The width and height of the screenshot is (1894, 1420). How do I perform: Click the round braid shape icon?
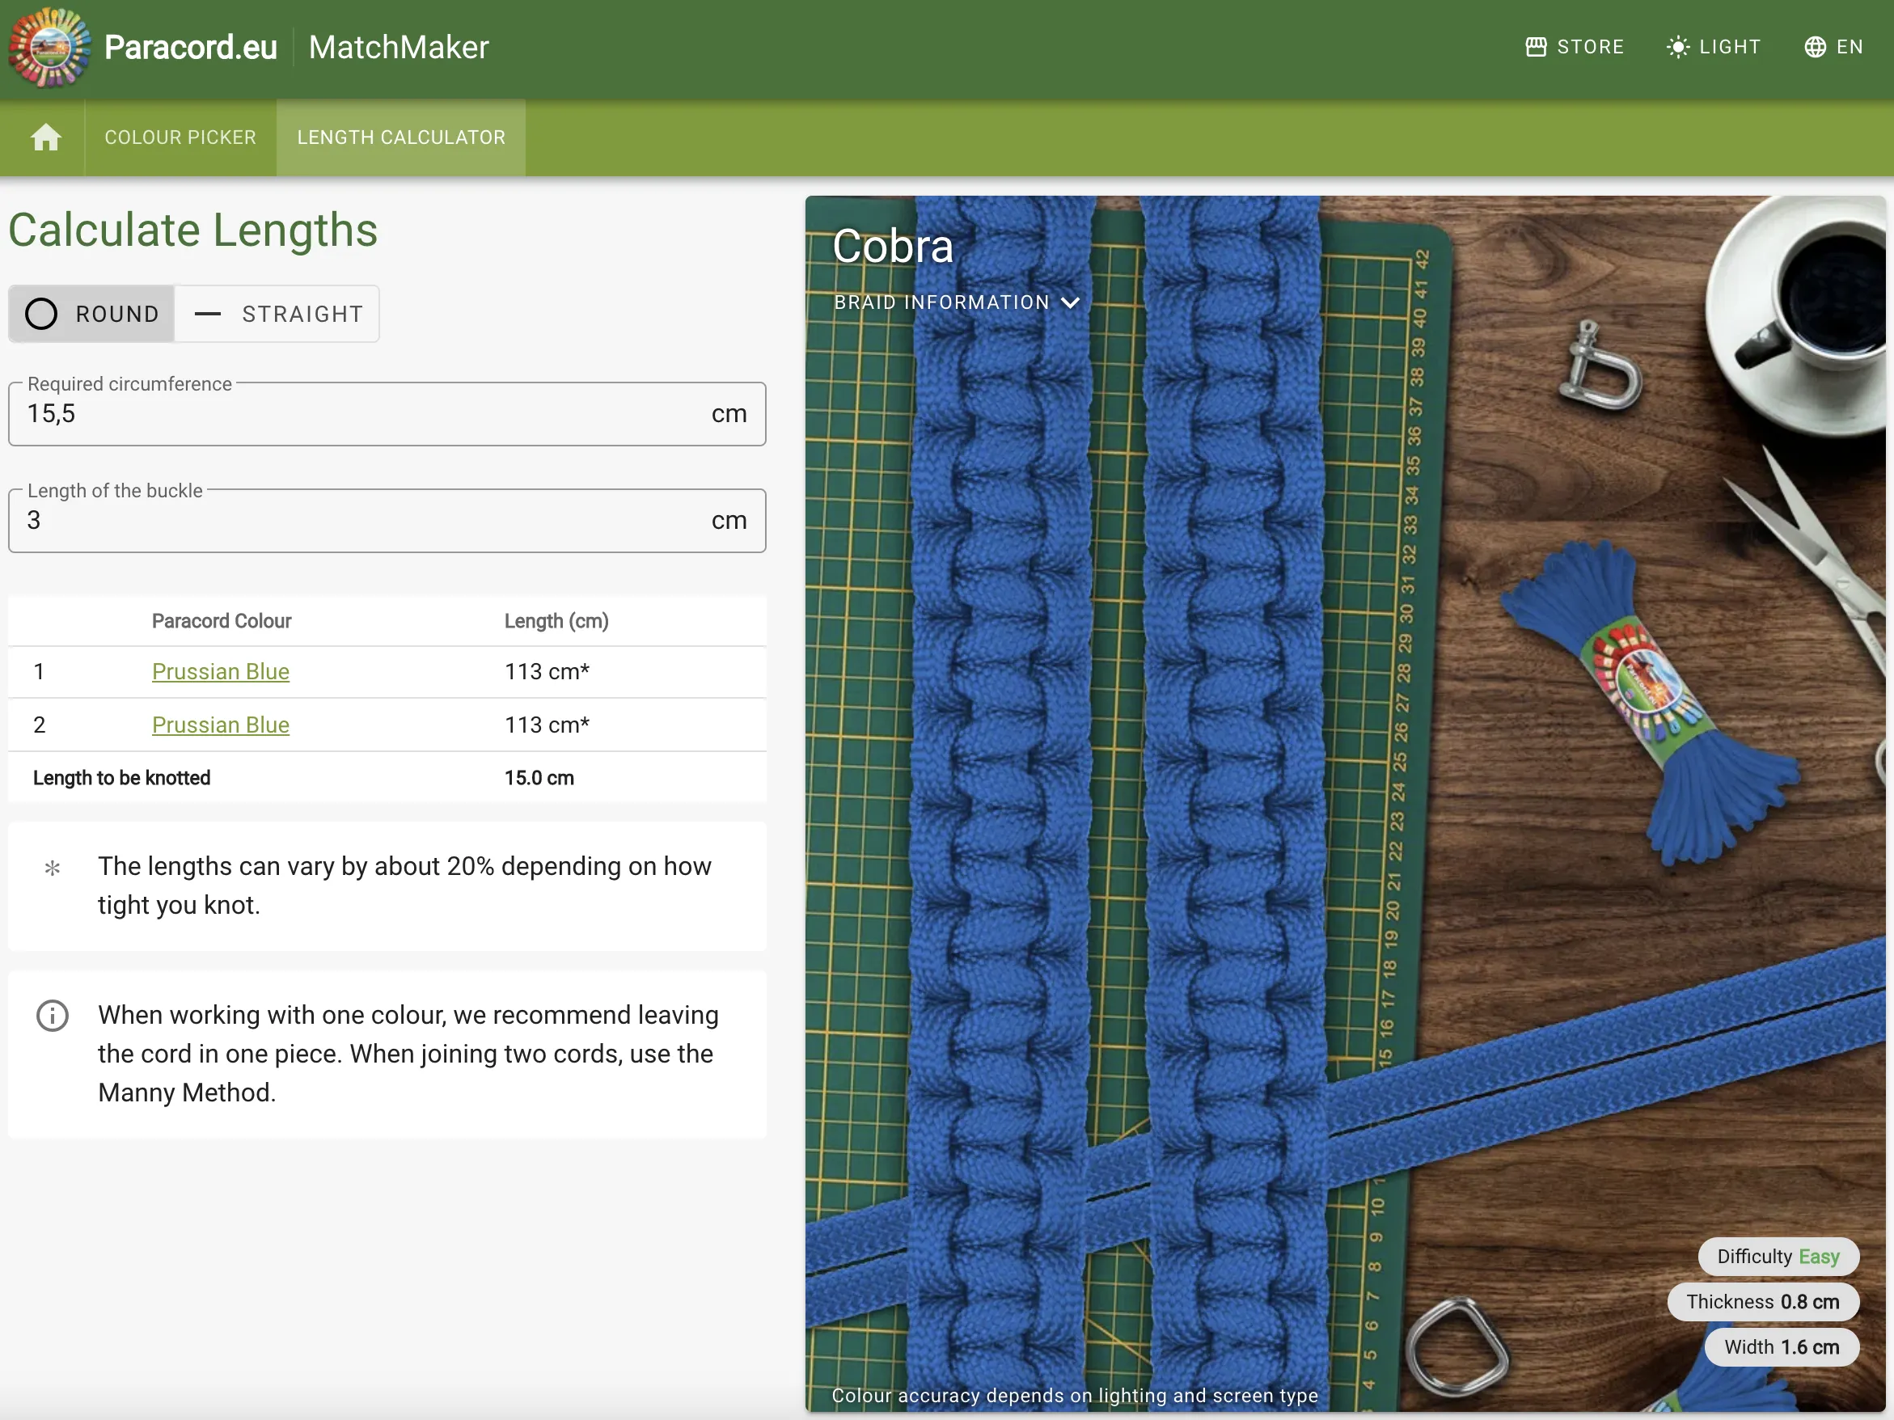pyautogui.click(x=40, y=313)
